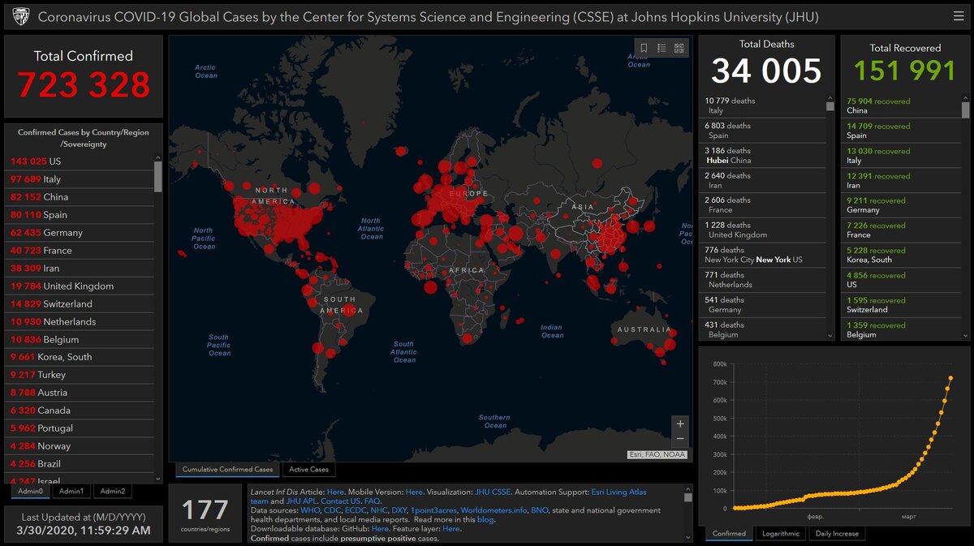The image size is (974, 546).
Task: Open the ECDC data source link
Action: [x=356, y=510]
